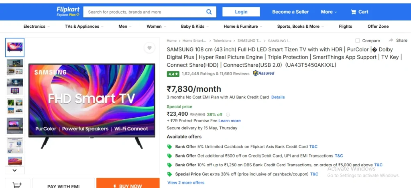Show more thumbnails with down chevron
This screenshot has width=411, height=188.
point(15,170)
